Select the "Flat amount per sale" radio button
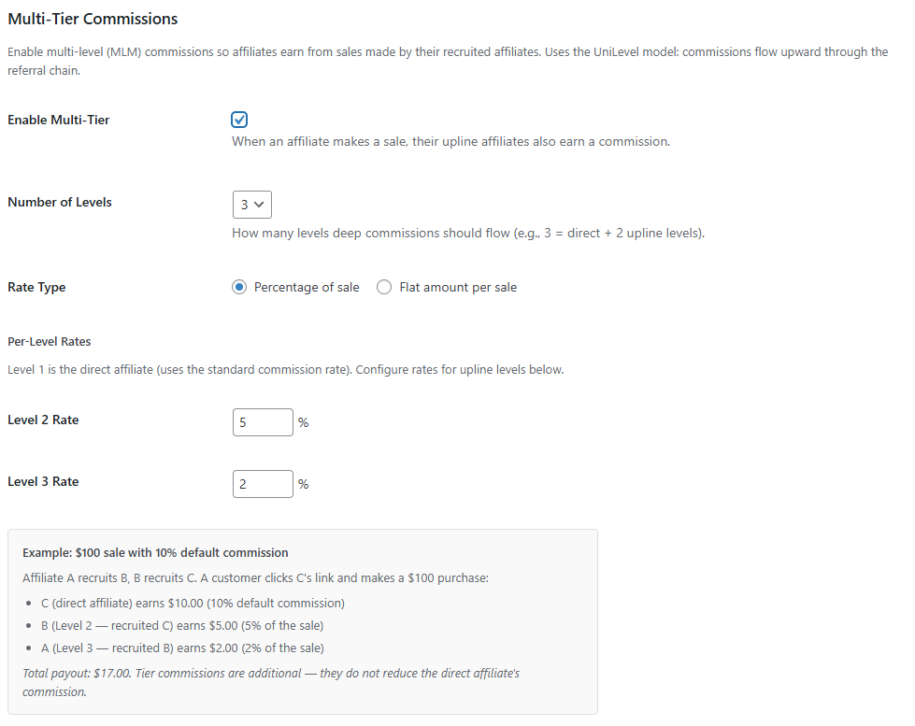Viewport: 915px width, 726px height. pyautogui.click(x=384, y=287)
